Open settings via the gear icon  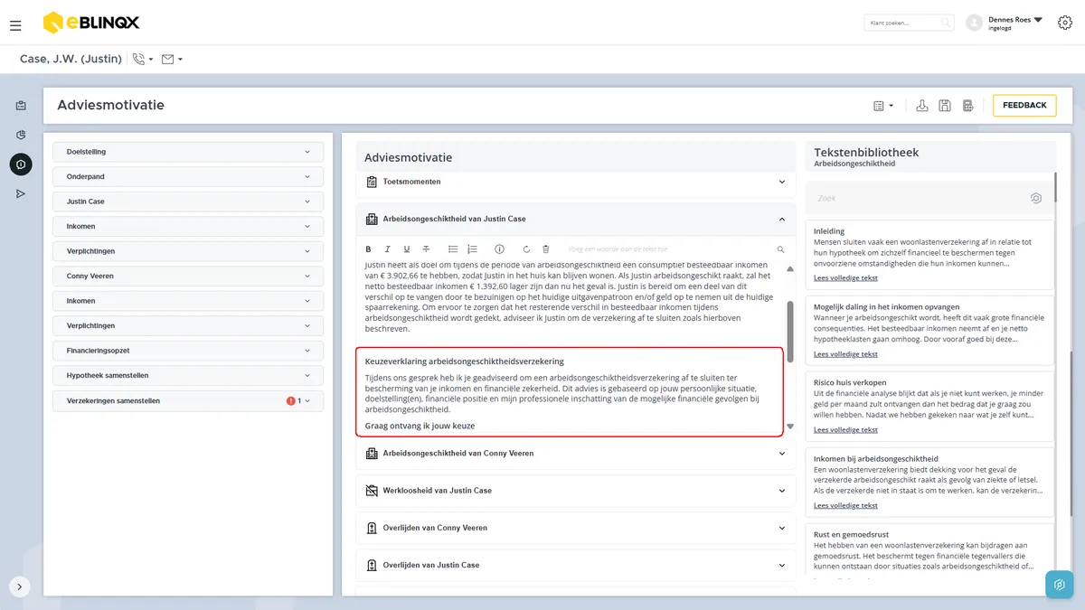click(x=1064, y=23)
